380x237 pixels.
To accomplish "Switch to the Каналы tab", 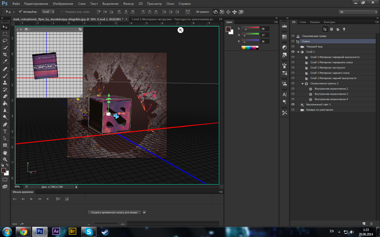I will 315,22.
